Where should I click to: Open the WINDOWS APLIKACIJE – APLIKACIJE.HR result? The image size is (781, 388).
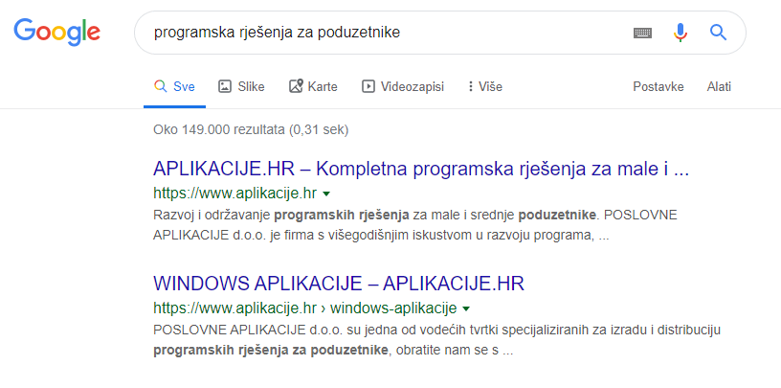[339, 284]
